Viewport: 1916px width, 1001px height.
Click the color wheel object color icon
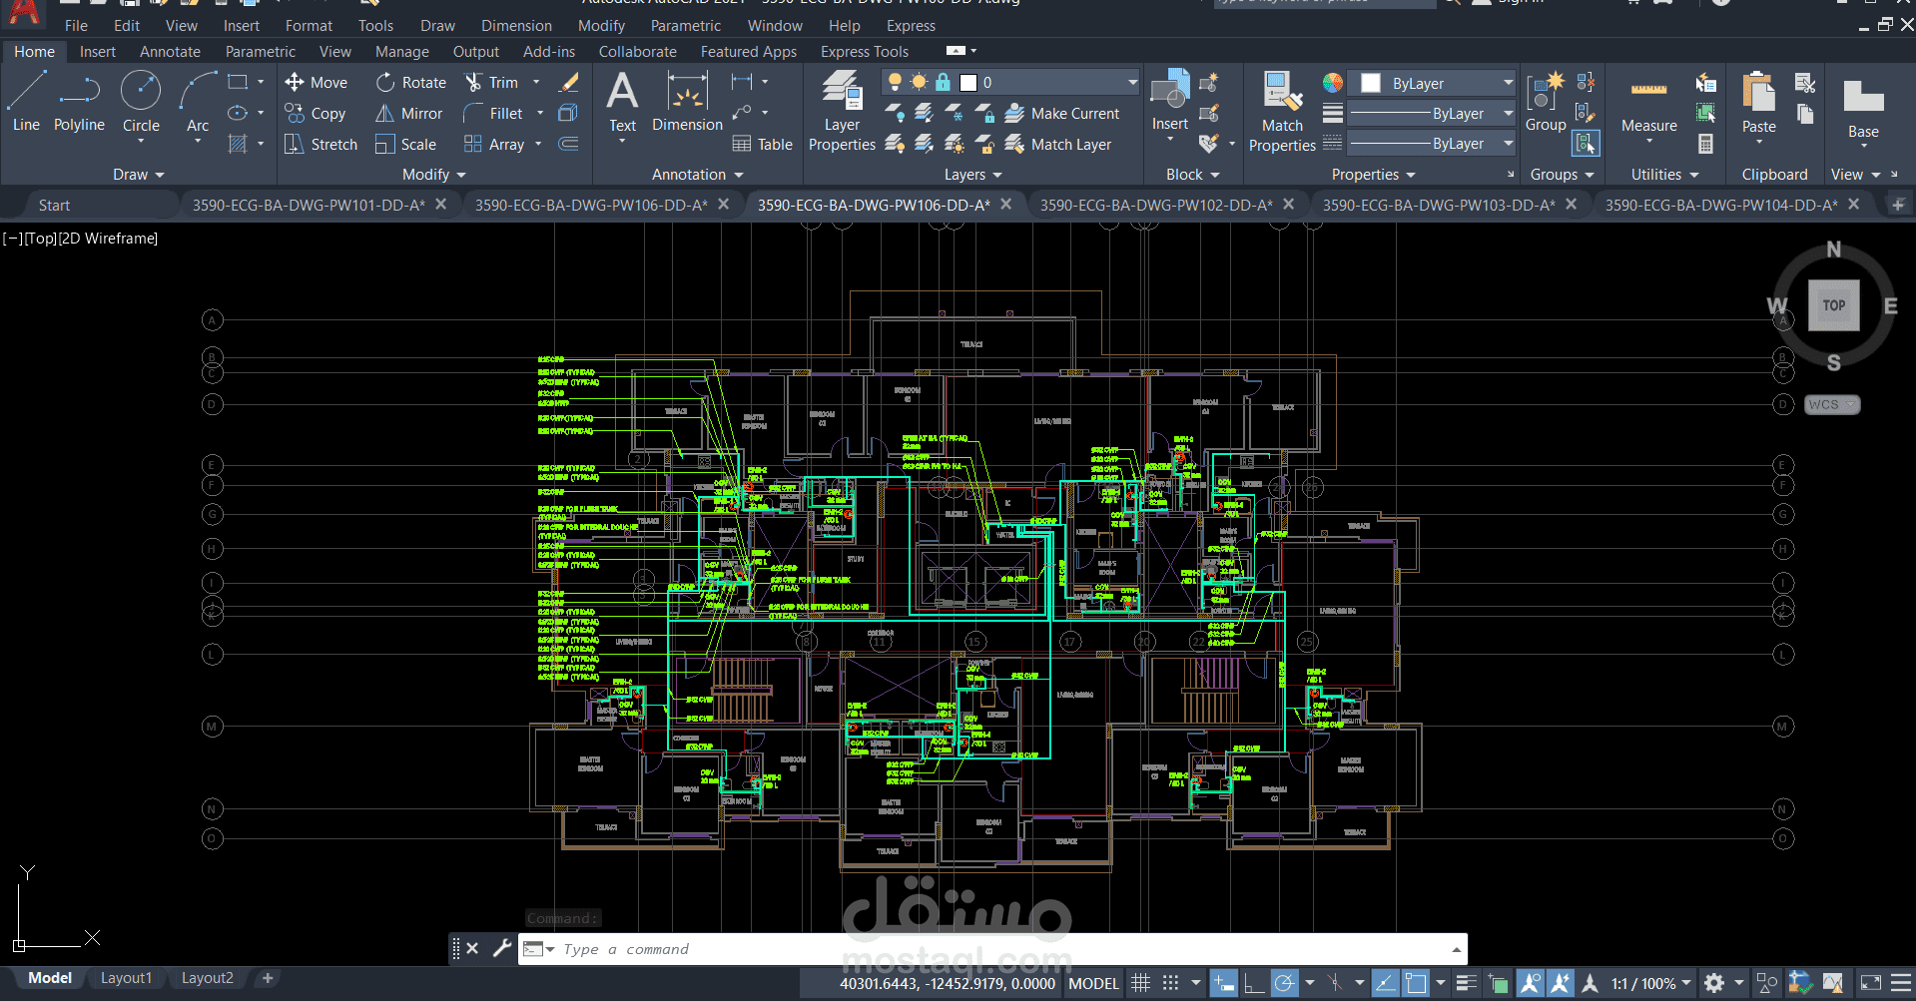(x=1333, y=83)
